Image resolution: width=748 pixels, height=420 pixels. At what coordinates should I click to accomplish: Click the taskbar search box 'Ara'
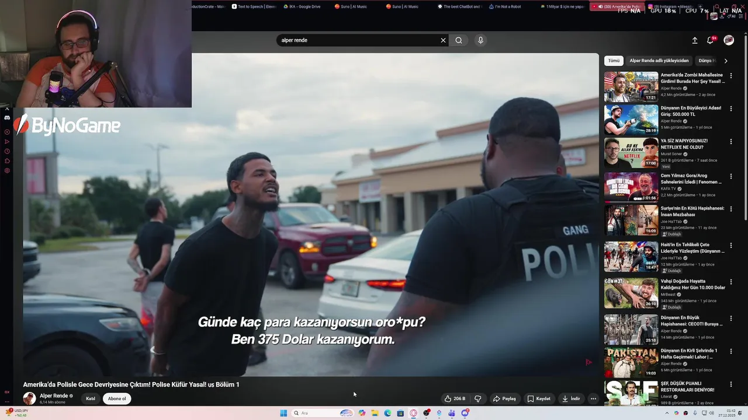point(323,413)
